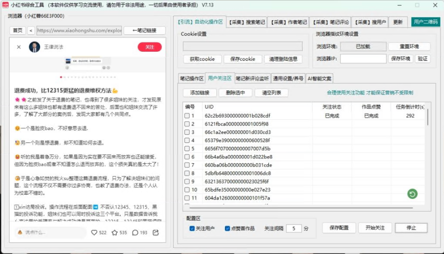Screen dimensions: 444x254
Task: Click the 浏览器IP input field
Action: click(363, 58)
